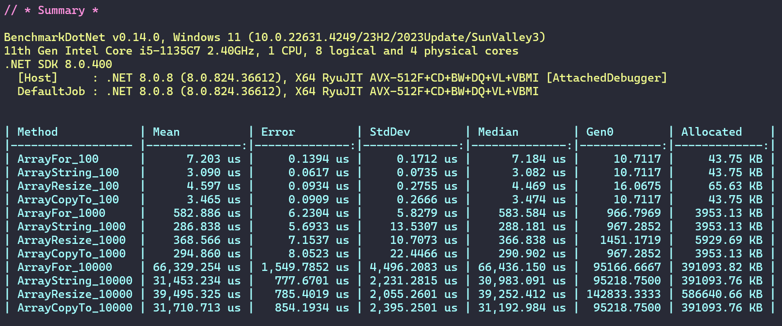Click the Method column header

click(37, 132)
